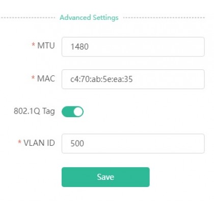Click the white knob of the 802.1Q toggle
The height and width of the screenshot is (214, 214).
pyautogui.click(x=78, y=112)
